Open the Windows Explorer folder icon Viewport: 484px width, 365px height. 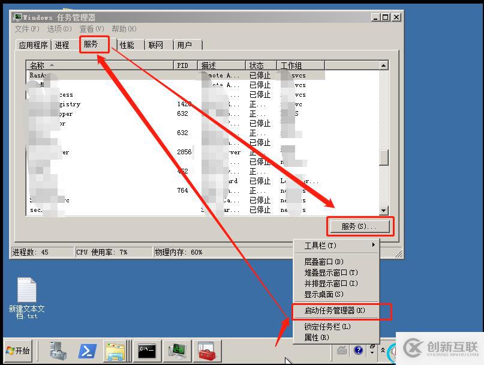coord(115,351)
